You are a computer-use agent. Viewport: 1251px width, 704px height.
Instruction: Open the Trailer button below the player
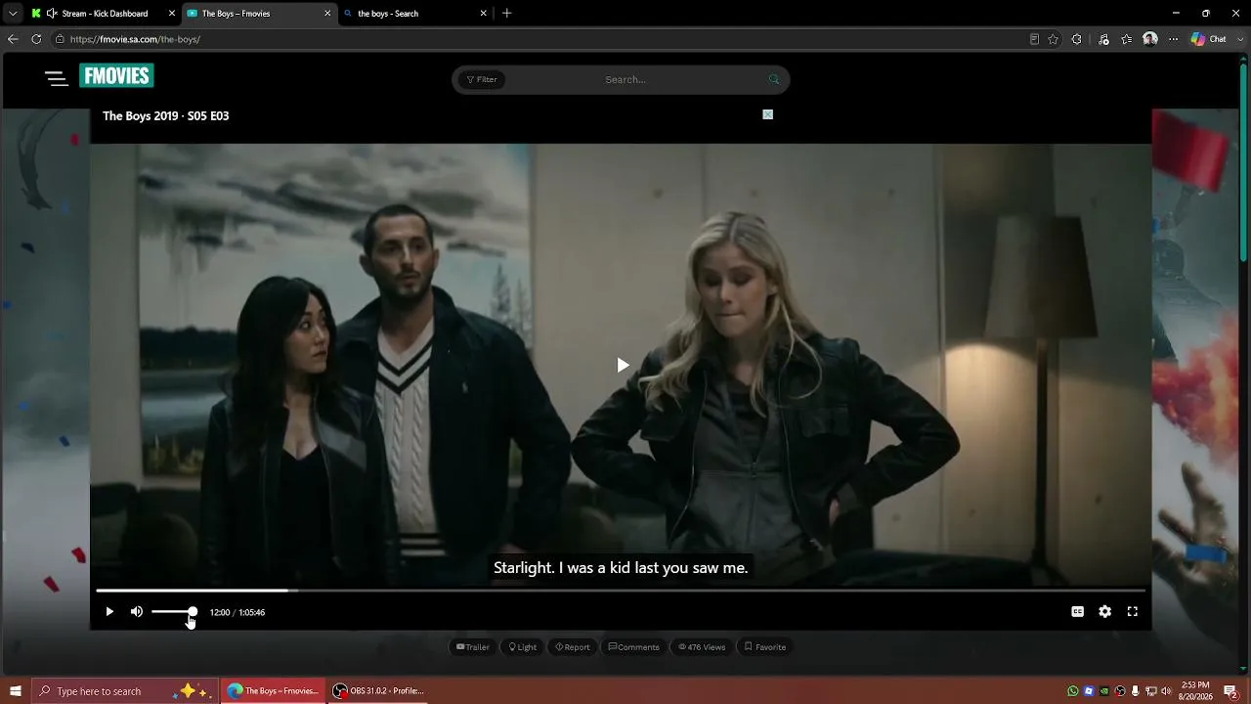[x=473, y=647]
